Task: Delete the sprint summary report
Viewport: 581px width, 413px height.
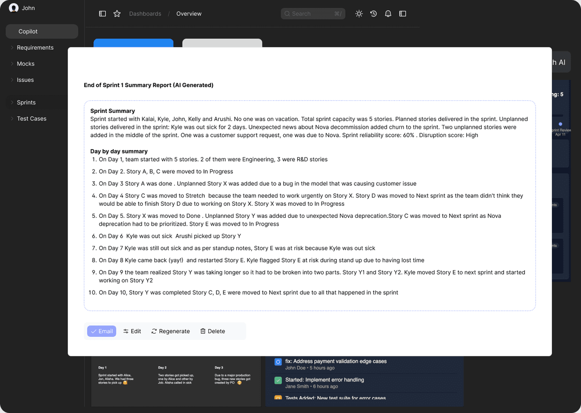Action: [x=213, y=331]
